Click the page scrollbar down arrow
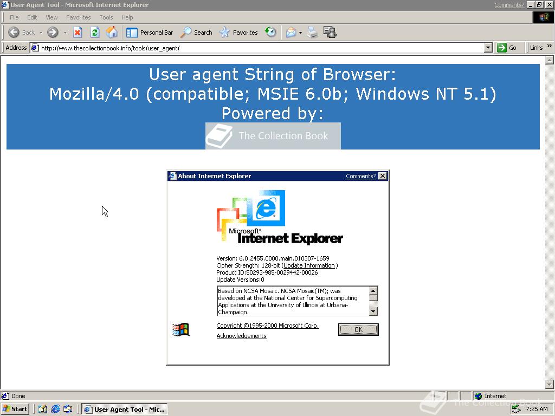 [550, 384]
